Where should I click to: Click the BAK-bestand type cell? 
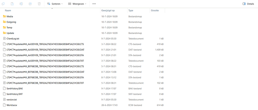(x=135, y=88)
